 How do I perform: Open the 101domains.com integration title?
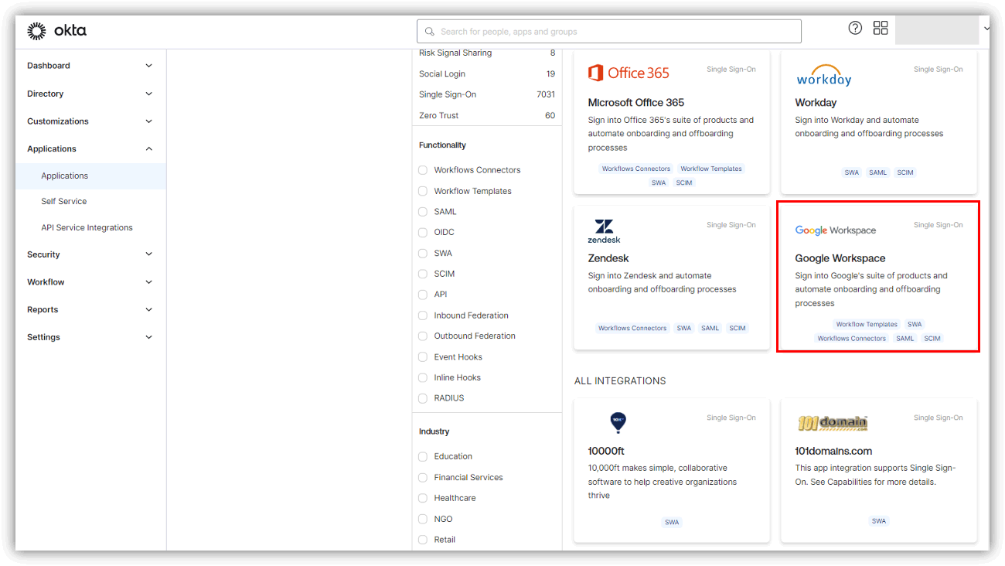[833, 451]
